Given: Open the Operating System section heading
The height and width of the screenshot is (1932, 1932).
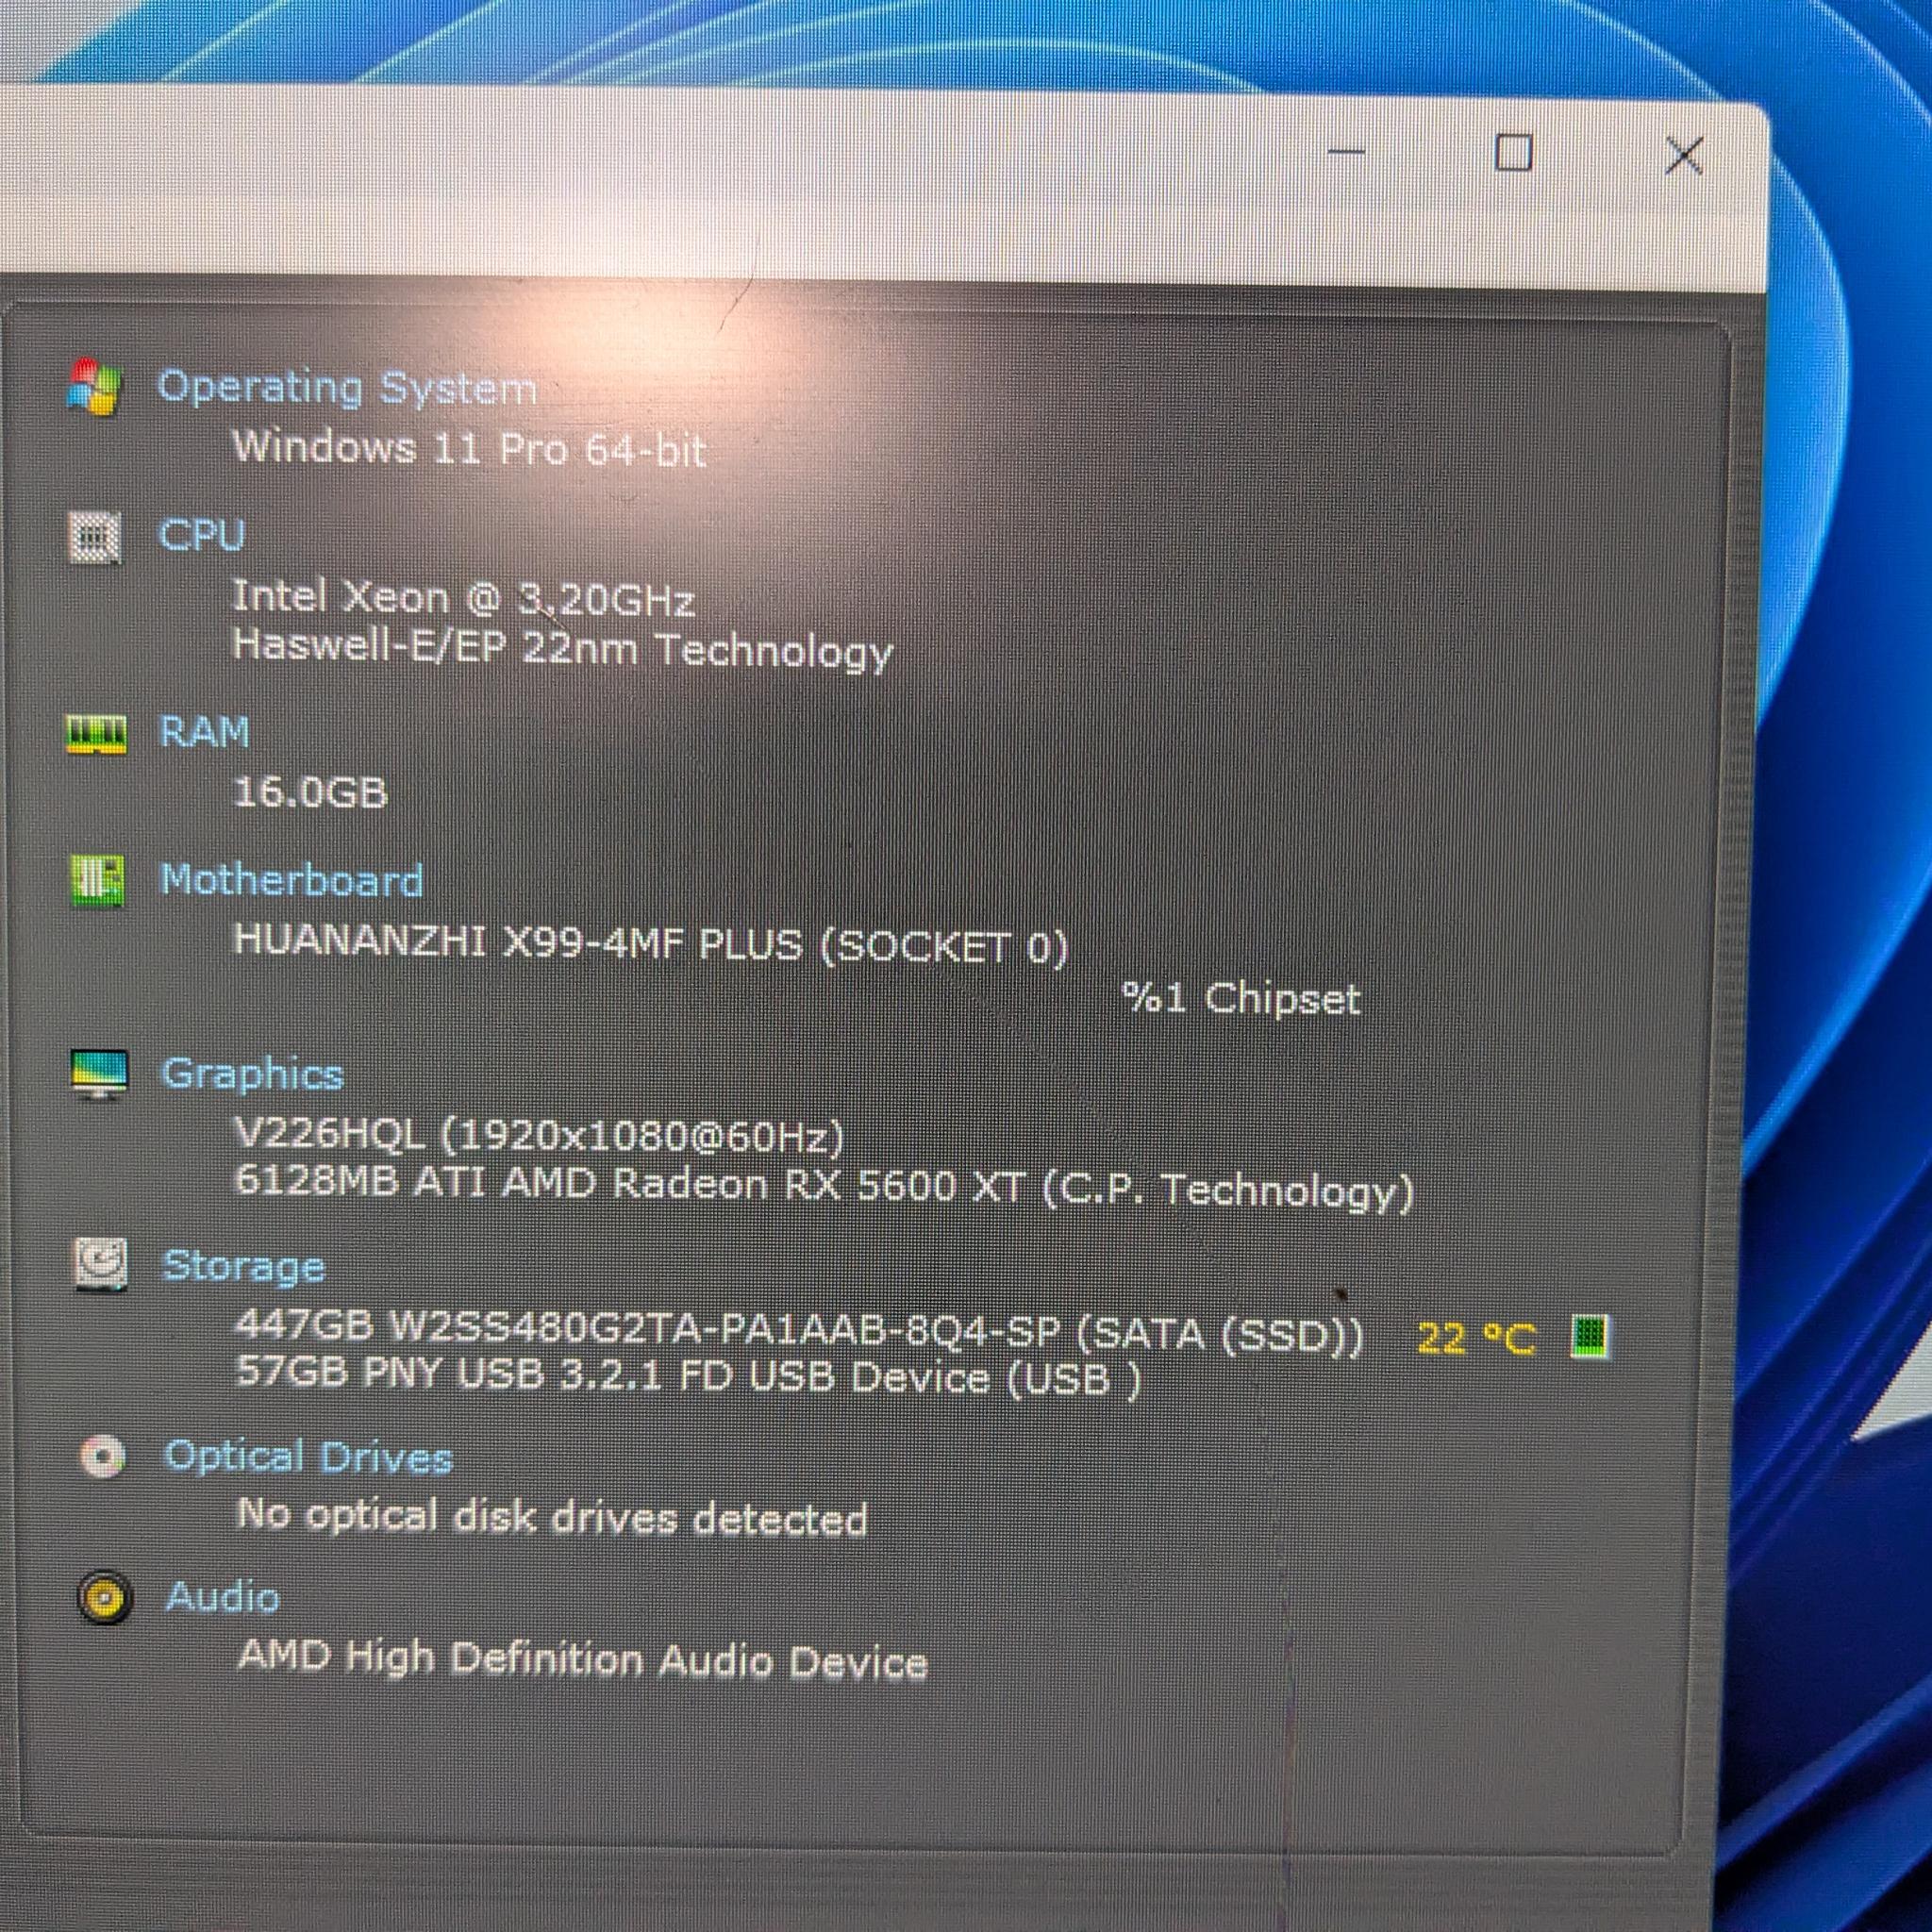Looking at the screenshot, I should [x=347, y=388].
